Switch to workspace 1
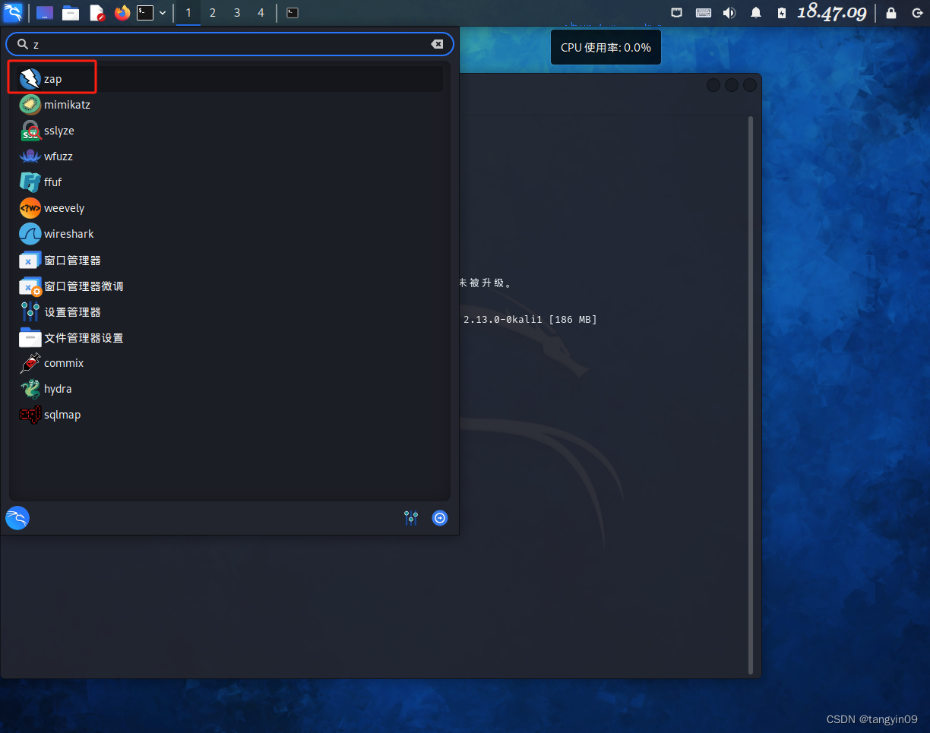Screen dimensions: 930x733 (x=188, y=13)
